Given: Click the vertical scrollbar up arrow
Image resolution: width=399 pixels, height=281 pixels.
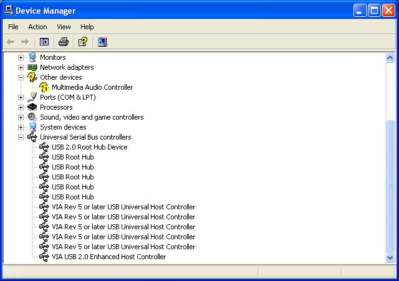Looking at the screenshot, I should click(390, 57).
